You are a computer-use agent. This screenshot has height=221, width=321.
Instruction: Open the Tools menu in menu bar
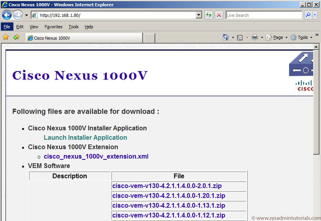tap(74, 26)
